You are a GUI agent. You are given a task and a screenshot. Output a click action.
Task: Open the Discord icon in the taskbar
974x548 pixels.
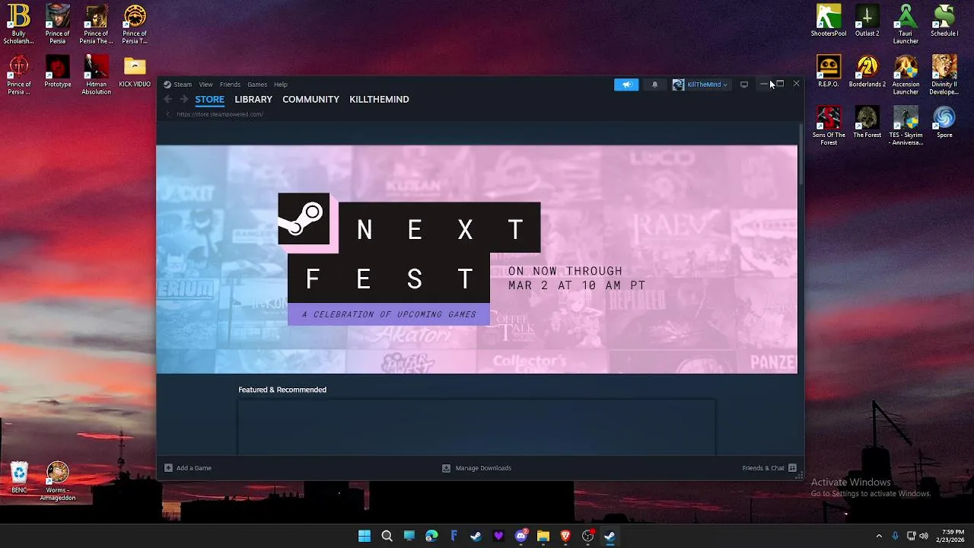pos(520,536)
